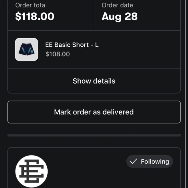
Task: Tap the white circle around the EE logo
Action: (x=31, y=171)
